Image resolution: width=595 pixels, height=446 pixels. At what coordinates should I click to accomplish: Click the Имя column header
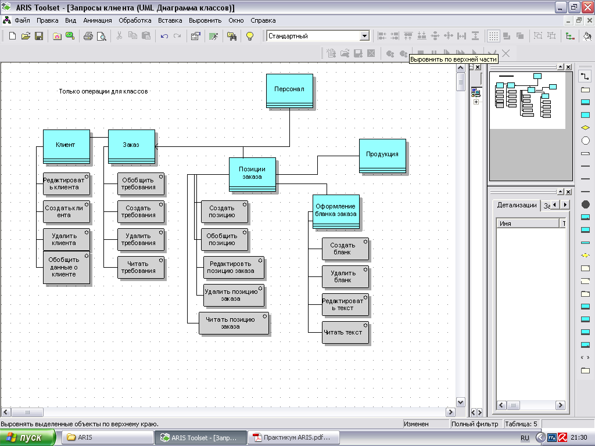528,224
